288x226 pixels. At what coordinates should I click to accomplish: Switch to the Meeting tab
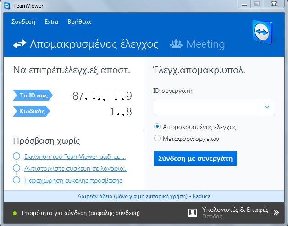tap(205, 44)
